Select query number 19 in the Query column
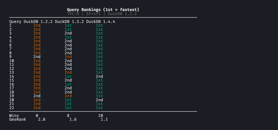The width and height of the screenshot is (278, 130). (x=12, y=96)
